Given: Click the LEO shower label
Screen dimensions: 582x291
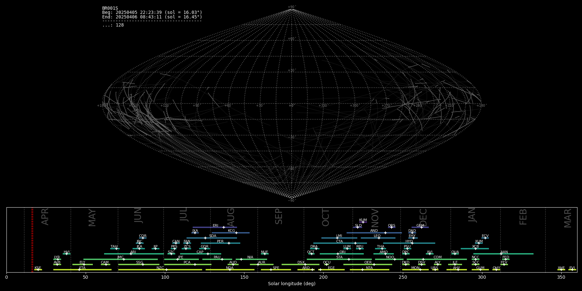Looking at the screenshot, I should click(x=377, y=236).
